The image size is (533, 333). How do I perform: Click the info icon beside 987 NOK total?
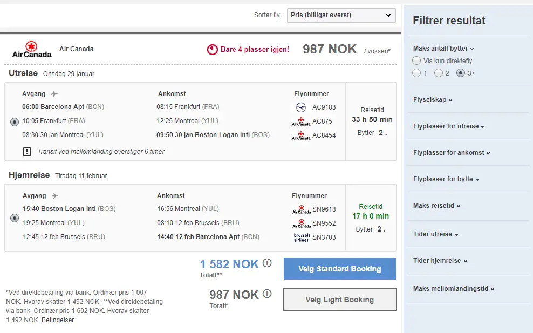point(267,294)
